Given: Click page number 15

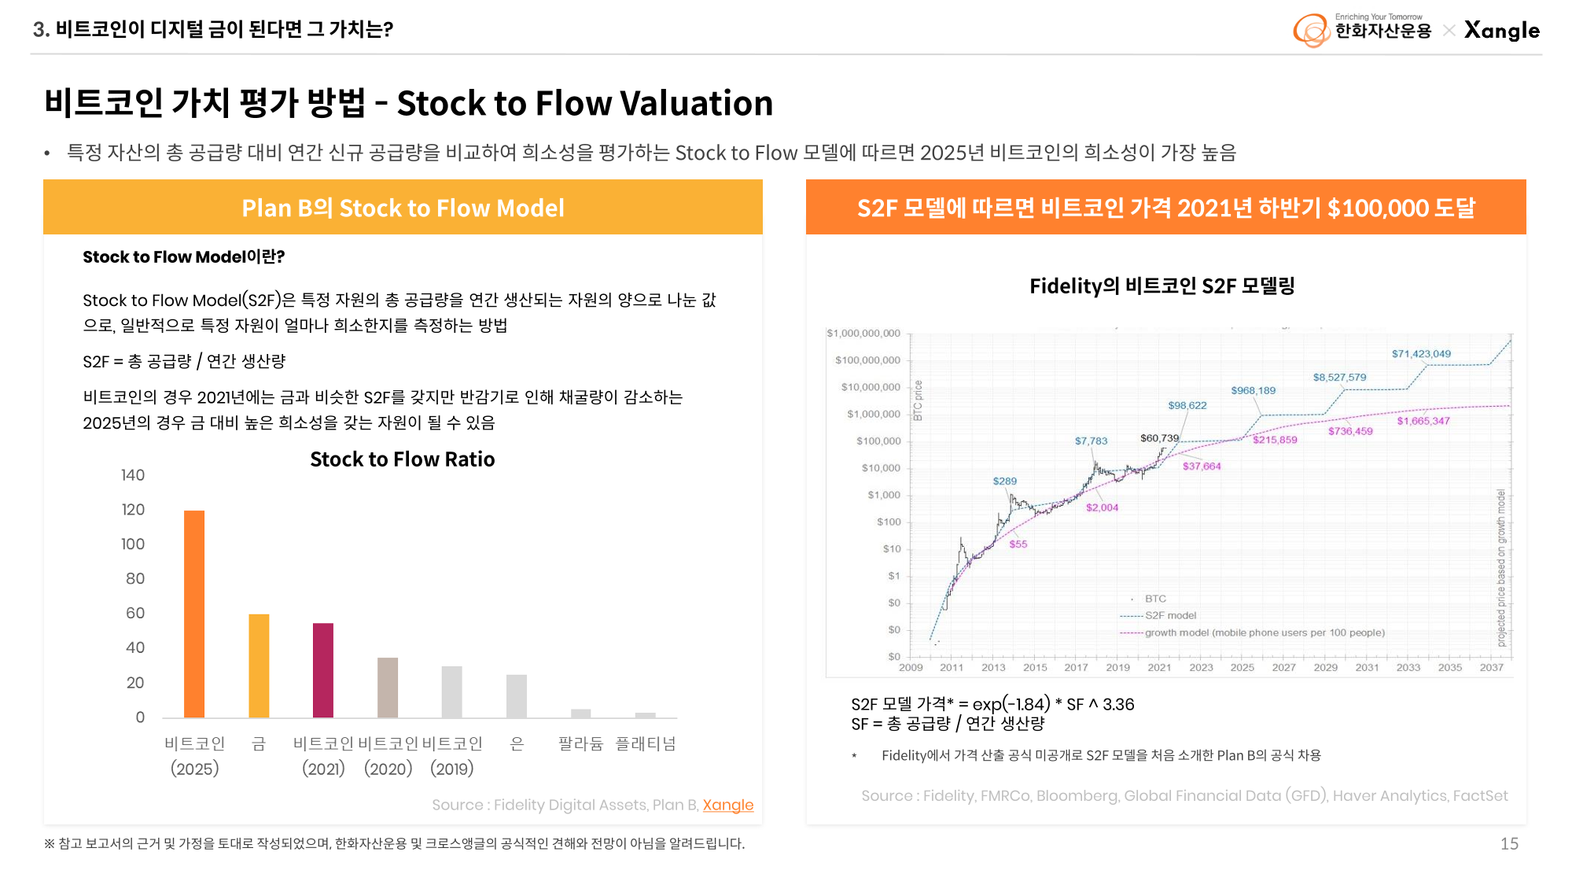Looking at the screenshot, I should (1509, 843).
